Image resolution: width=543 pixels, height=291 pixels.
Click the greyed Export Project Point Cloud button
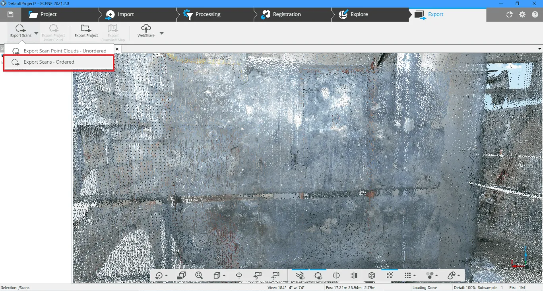tap(53, 33)
